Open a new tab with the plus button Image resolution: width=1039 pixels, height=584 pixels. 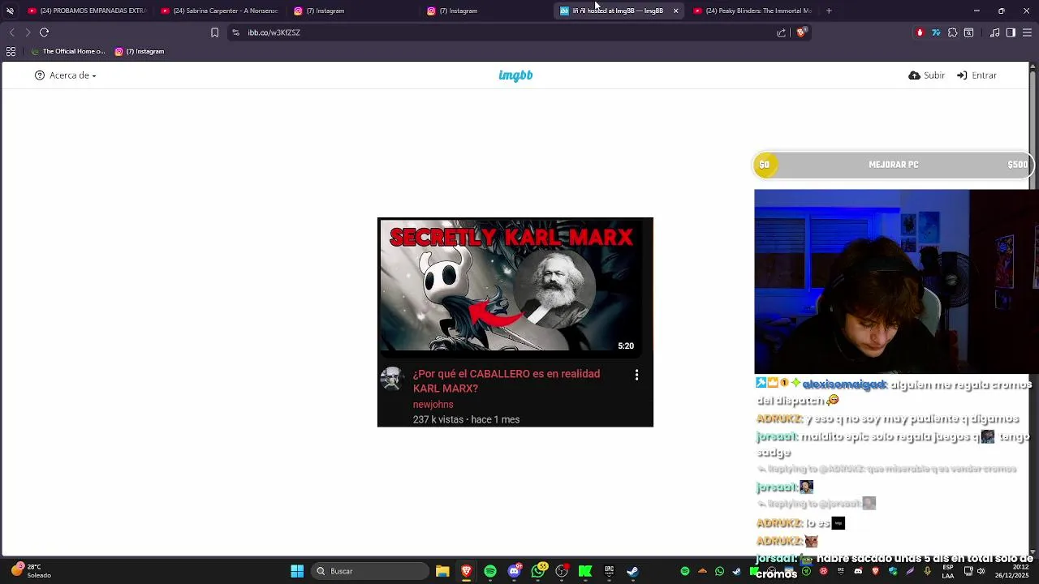(x=829, y=11)
